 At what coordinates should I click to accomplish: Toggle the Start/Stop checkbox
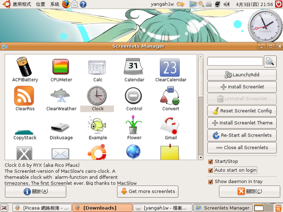[x=210, y=162]
